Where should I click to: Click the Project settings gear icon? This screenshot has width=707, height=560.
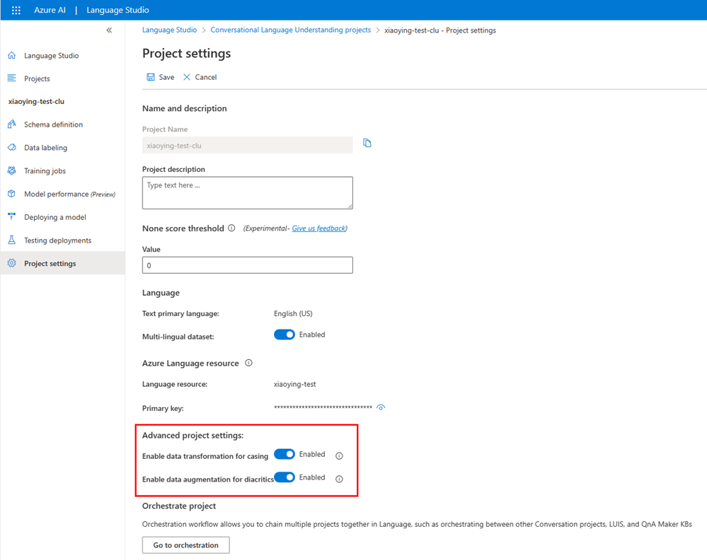click(x=12, y=263)
